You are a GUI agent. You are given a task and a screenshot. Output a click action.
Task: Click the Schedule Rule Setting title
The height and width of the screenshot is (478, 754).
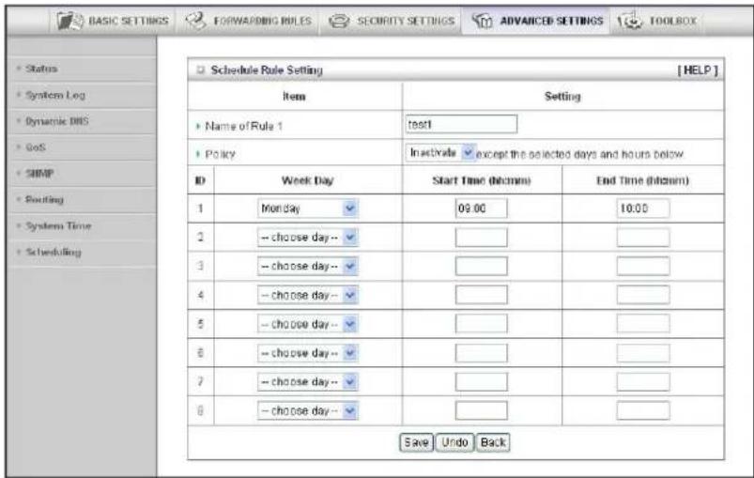pos(267,70)
